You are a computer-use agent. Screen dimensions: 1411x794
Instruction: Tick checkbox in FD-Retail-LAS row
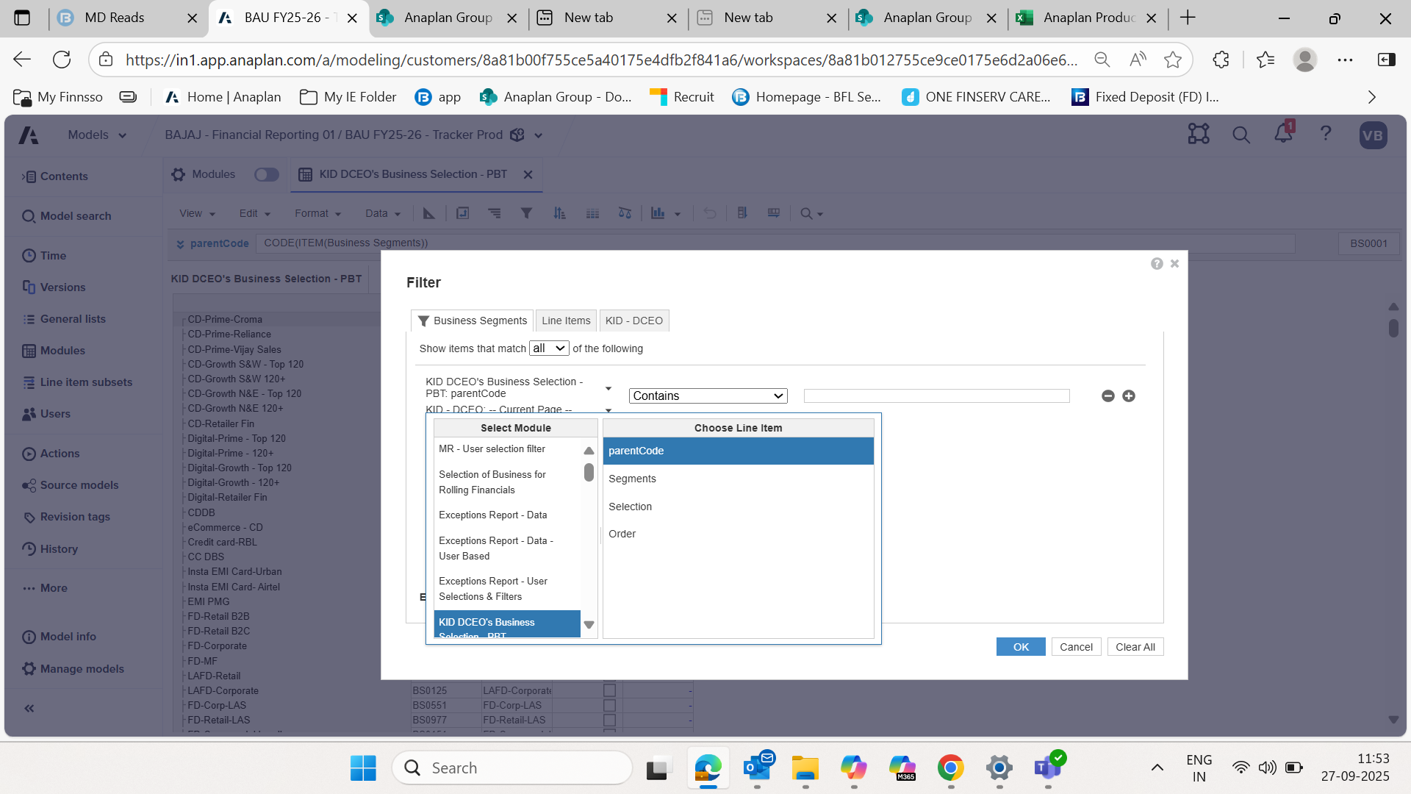click(609, 720)
